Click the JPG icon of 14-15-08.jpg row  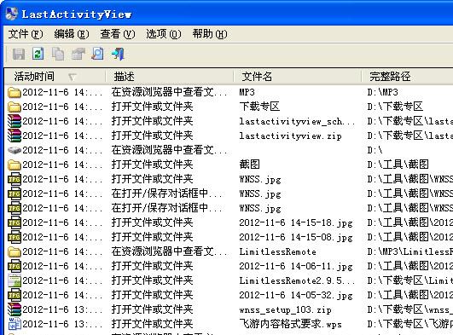(15, 237)
